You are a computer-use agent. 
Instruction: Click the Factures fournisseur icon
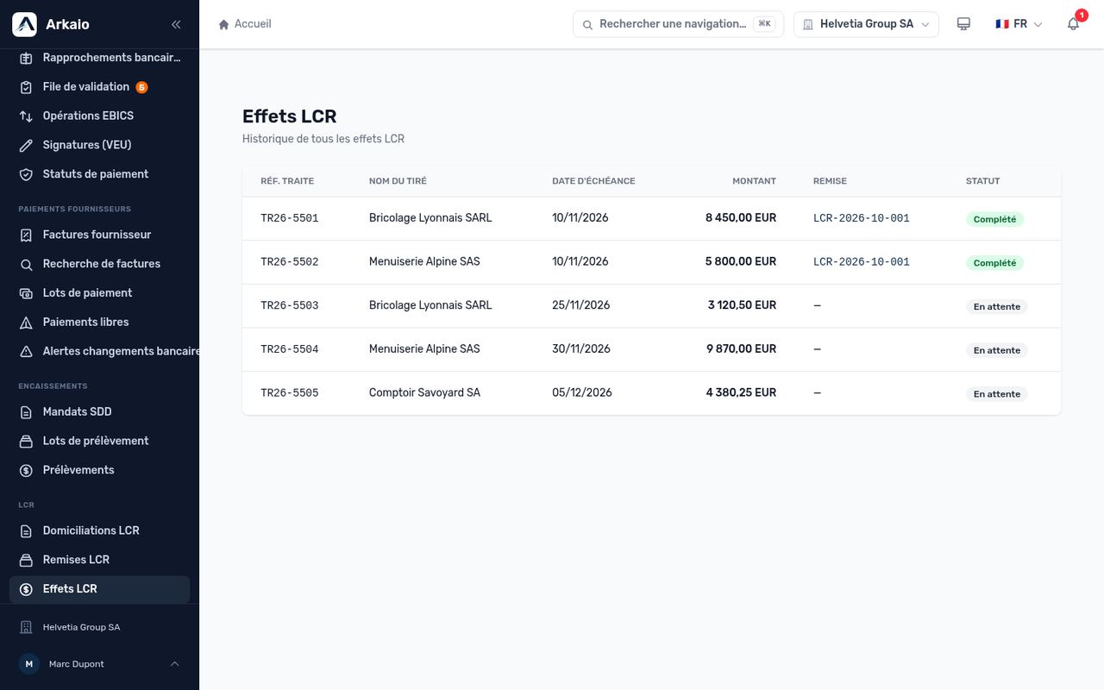26,235
